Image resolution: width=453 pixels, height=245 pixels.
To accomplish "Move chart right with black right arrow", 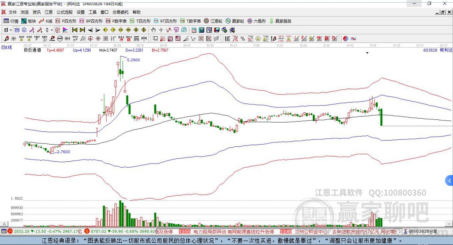I will 98,30.
